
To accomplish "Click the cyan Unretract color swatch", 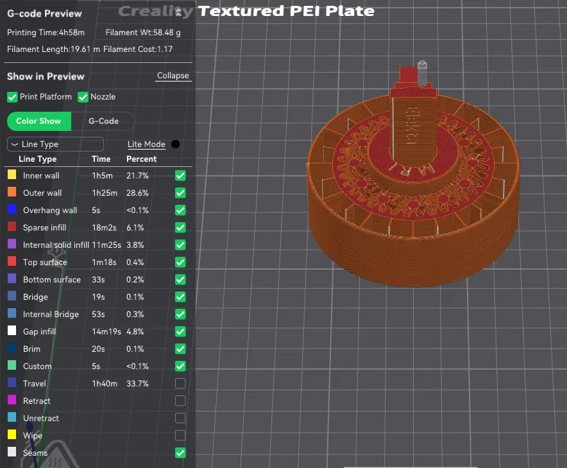I will pos(12,417).
